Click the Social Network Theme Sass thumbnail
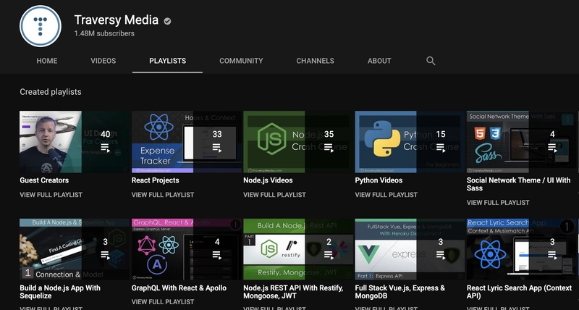 521,142
